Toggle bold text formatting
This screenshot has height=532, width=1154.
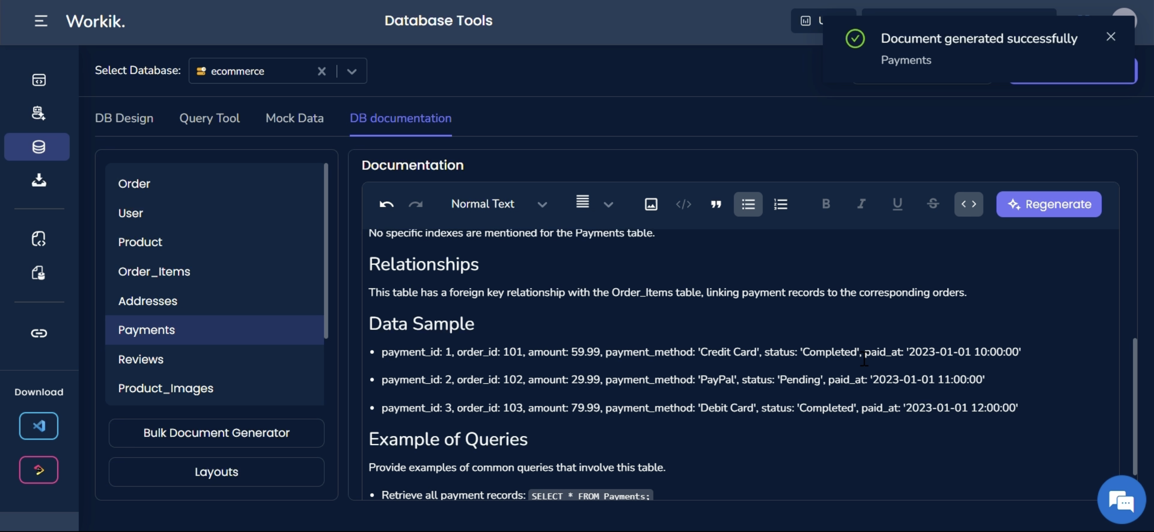pos(826,204)
